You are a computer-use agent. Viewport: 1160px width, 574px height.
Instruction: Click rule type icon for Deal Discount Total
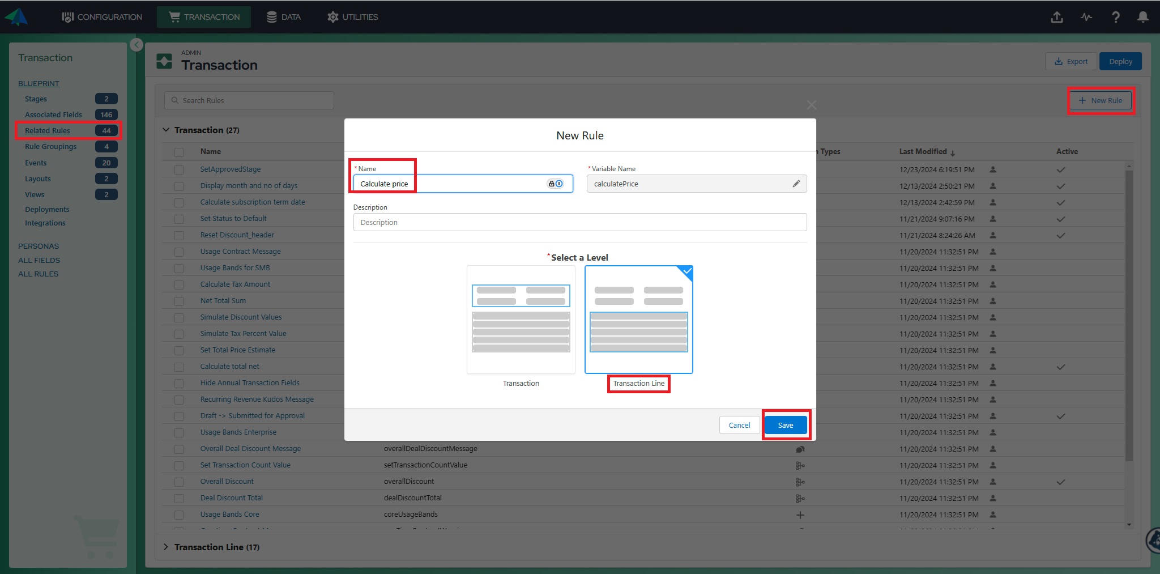tap(800, 499)
